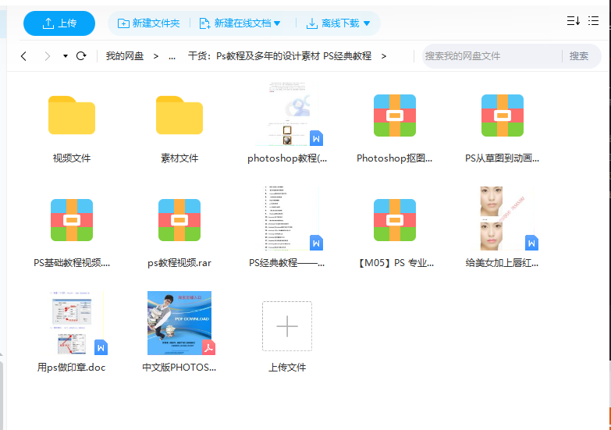Select the 用ps做印章.doc thumbnail
Viewport: 611px width, 430px height.
pyautogui.click(x=76, y=323)
